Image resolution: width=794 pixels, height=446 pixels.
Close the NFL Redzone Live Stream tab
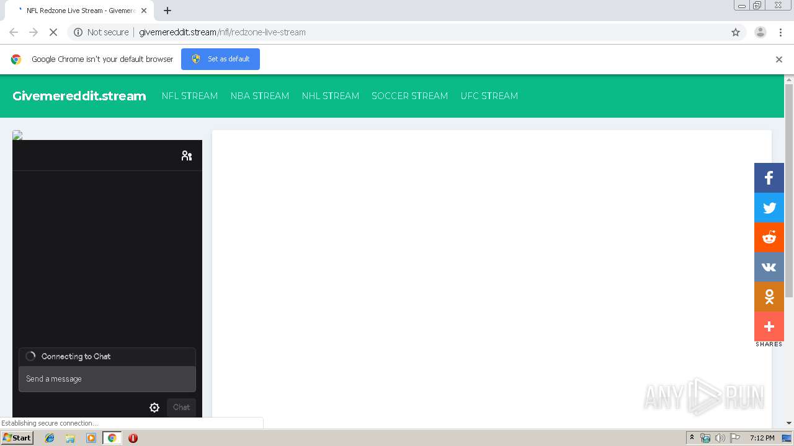click(144, 11)
